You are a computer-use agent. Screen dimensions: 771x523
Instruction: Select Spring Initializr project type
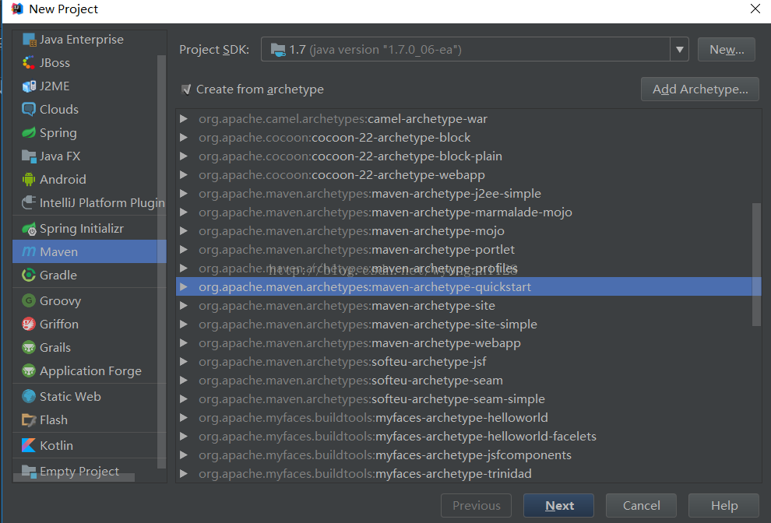click(81, 229)
